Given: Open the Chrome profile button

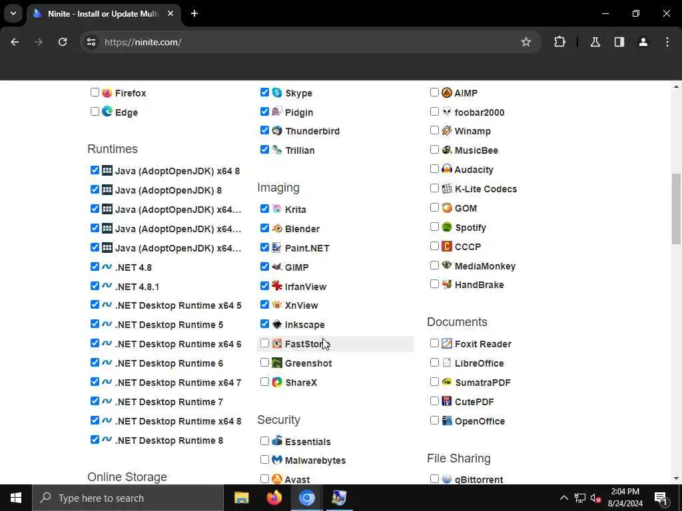Looking at the screenshot, I should (x=643, y=42).
